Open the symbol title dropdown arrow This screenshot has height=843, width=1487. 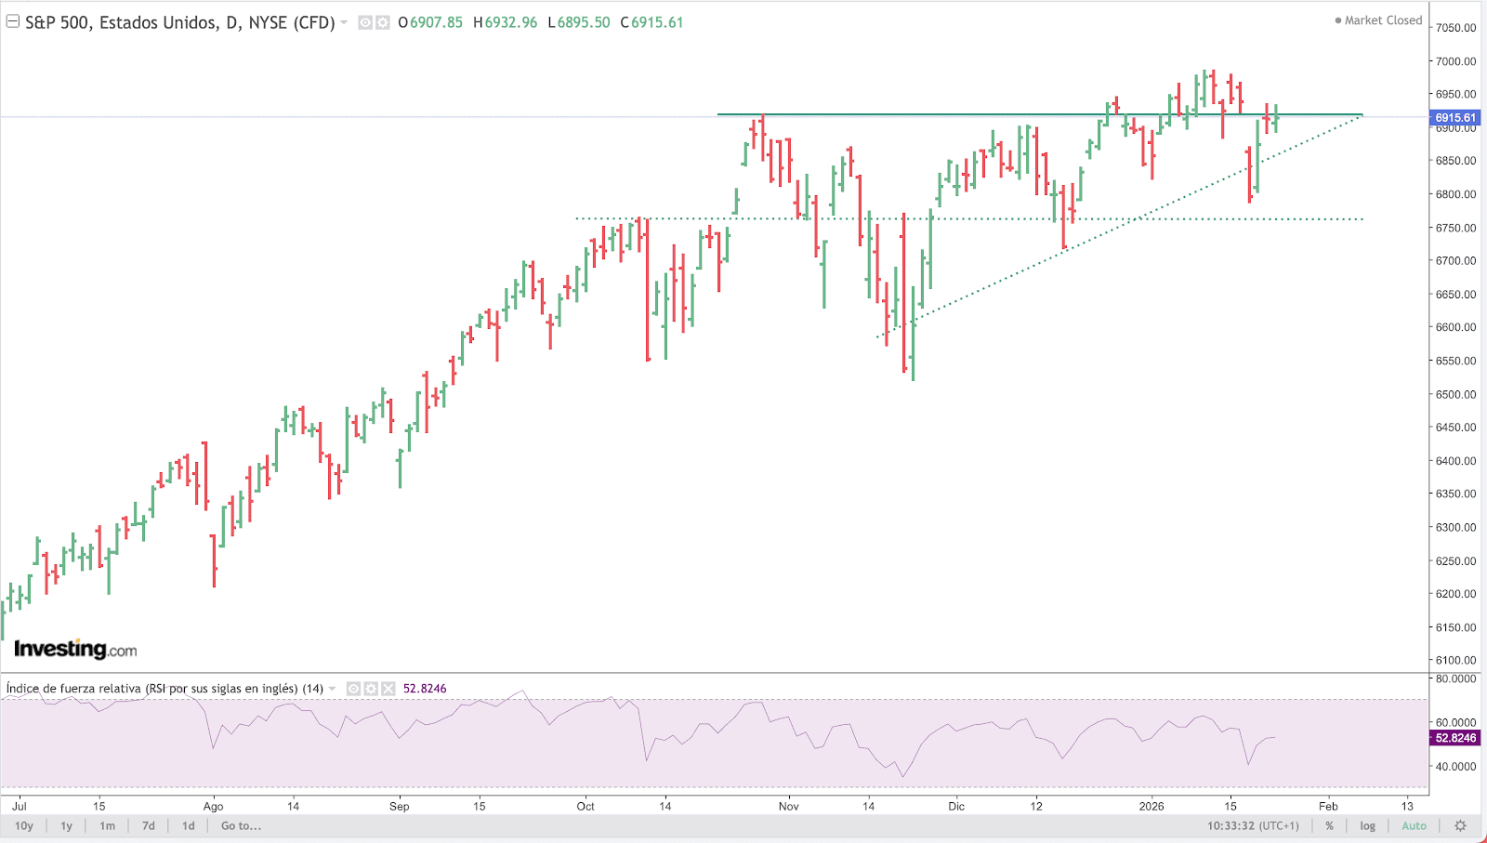tap(342, 22)
